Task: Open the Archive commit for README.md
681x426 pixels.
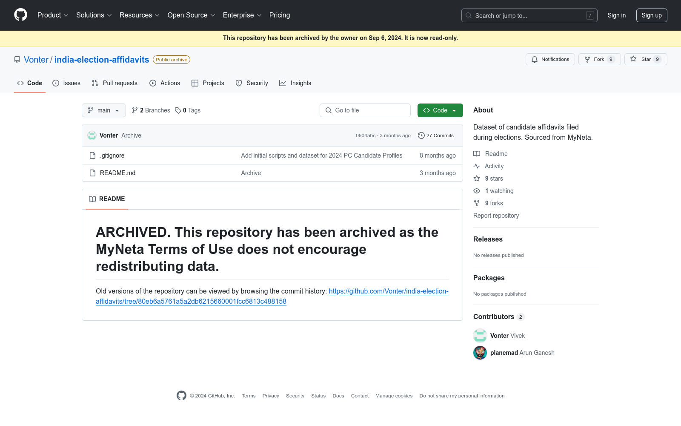Action: pos(251,173)
